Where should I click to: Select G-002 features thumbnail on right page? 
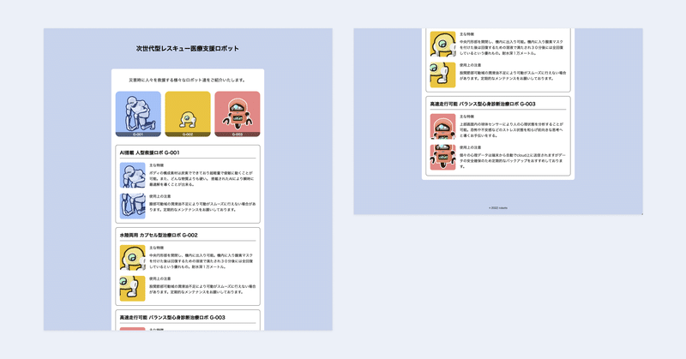[442, 44]
